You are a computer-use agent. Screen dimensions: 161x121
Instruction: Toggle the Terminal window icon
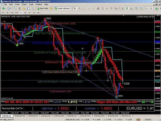pos(28,8)
